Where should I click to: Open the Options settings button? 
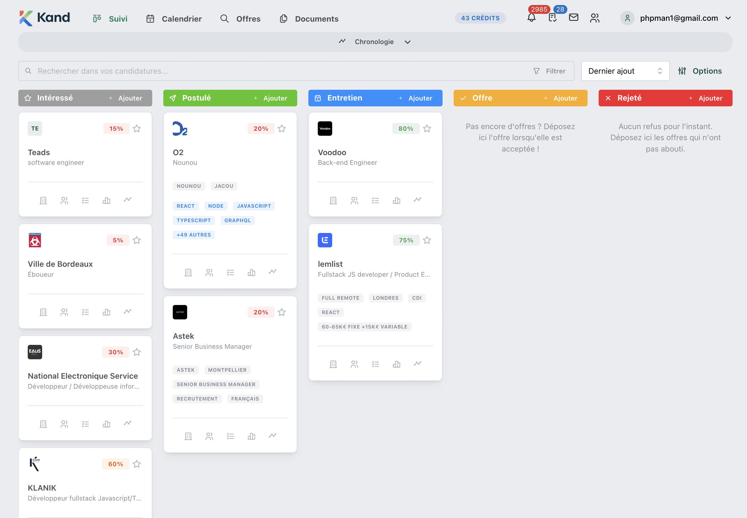700,71
